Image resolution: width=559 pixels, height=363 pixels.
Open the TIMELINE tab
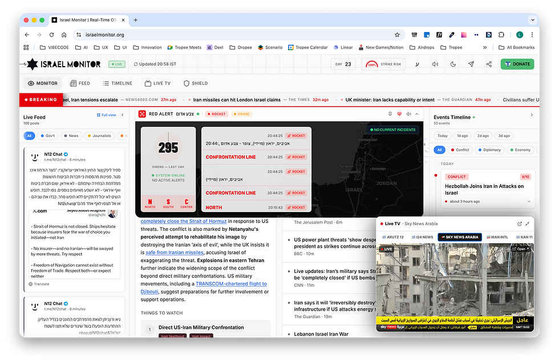[x=118, y=83]
